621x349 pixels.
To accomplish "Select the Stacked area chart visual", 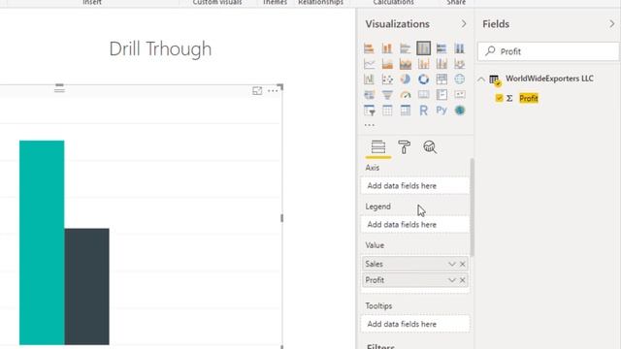I will [x=406, y=64].
